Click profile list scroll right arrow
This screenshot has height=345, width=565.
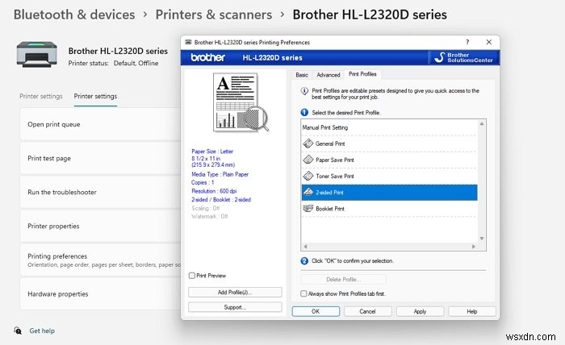click(x=474, y=247)
